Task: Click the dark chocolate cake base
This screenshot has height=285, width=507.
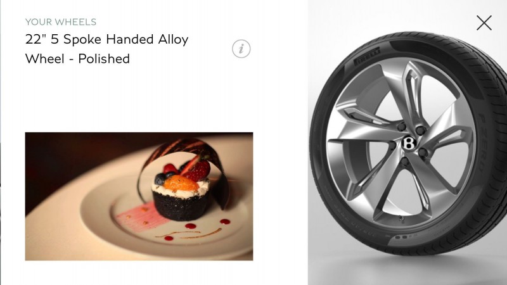Action: coord(181,205)
